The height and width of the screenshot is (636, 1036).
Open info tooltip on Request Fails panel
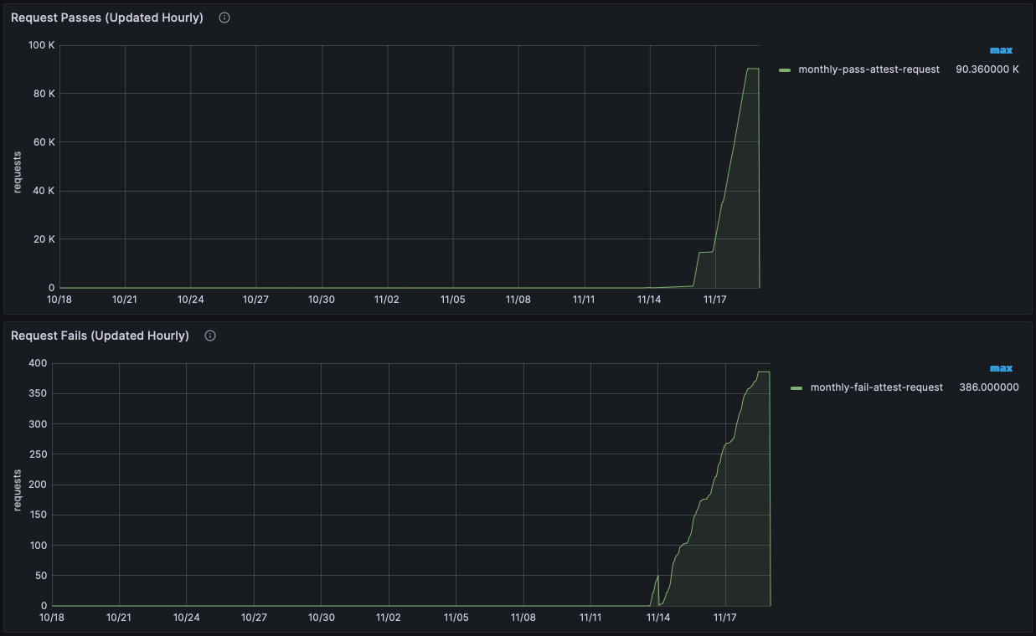(209, 335)
